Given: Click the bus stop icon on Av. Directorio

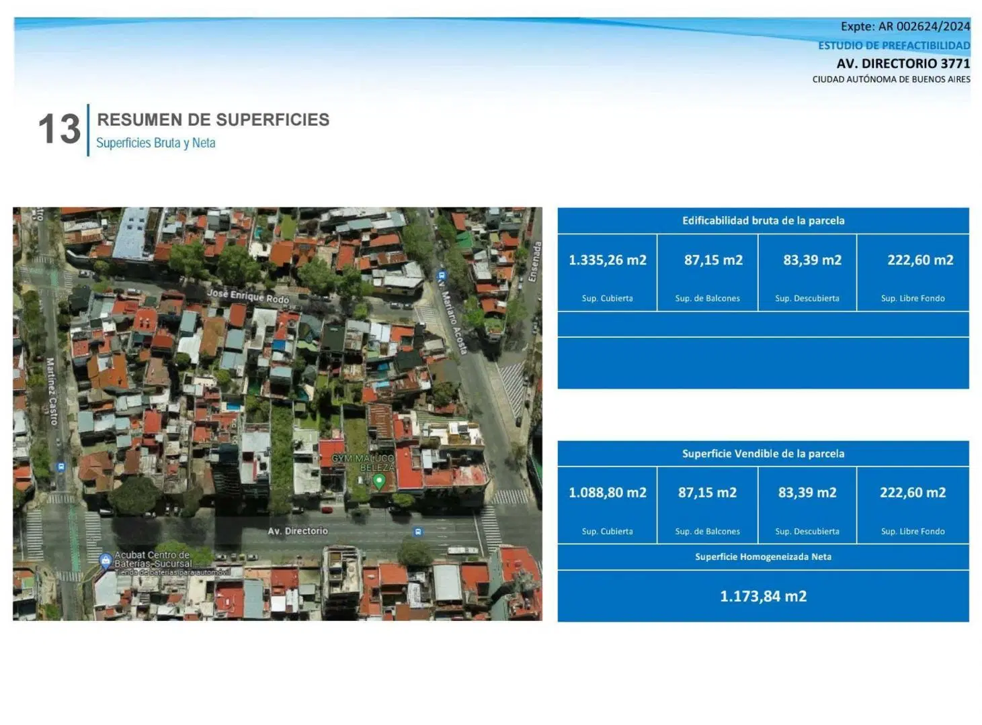Looking at the screenshot, I should coord(417,532).
